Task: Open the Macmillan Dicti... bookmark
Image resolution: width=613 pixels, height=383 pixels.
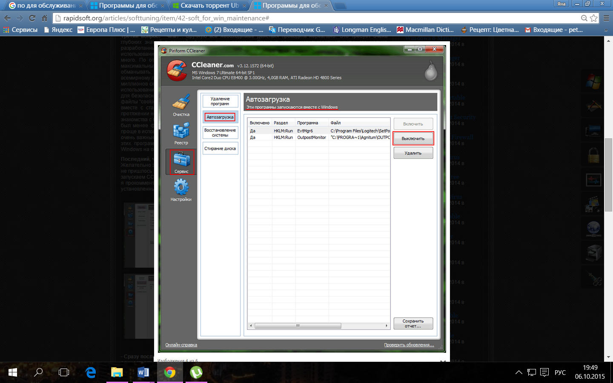Action: point(425,30)
